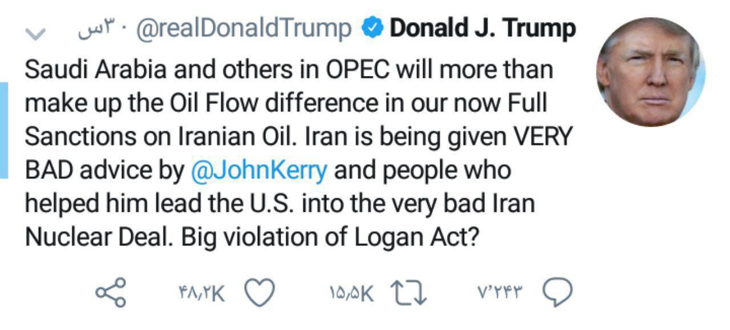The image size is (730, 330).
Task: Open the @JohnKerry mention link
Action: tap(259, 171)
